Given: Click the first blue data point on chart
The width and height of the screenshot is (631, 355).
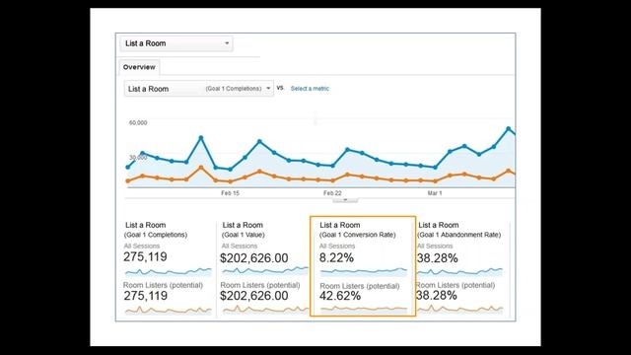Looking at the screenshot, I should [x=128, y=167].
